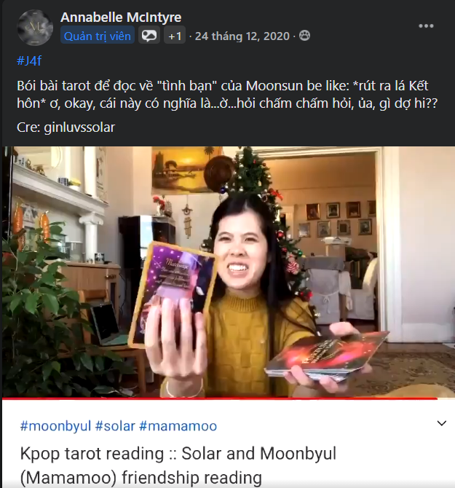455x488 pixels.
Task: Click the Annabelle McIntyre name link
Action: click(x=121, y=17)
